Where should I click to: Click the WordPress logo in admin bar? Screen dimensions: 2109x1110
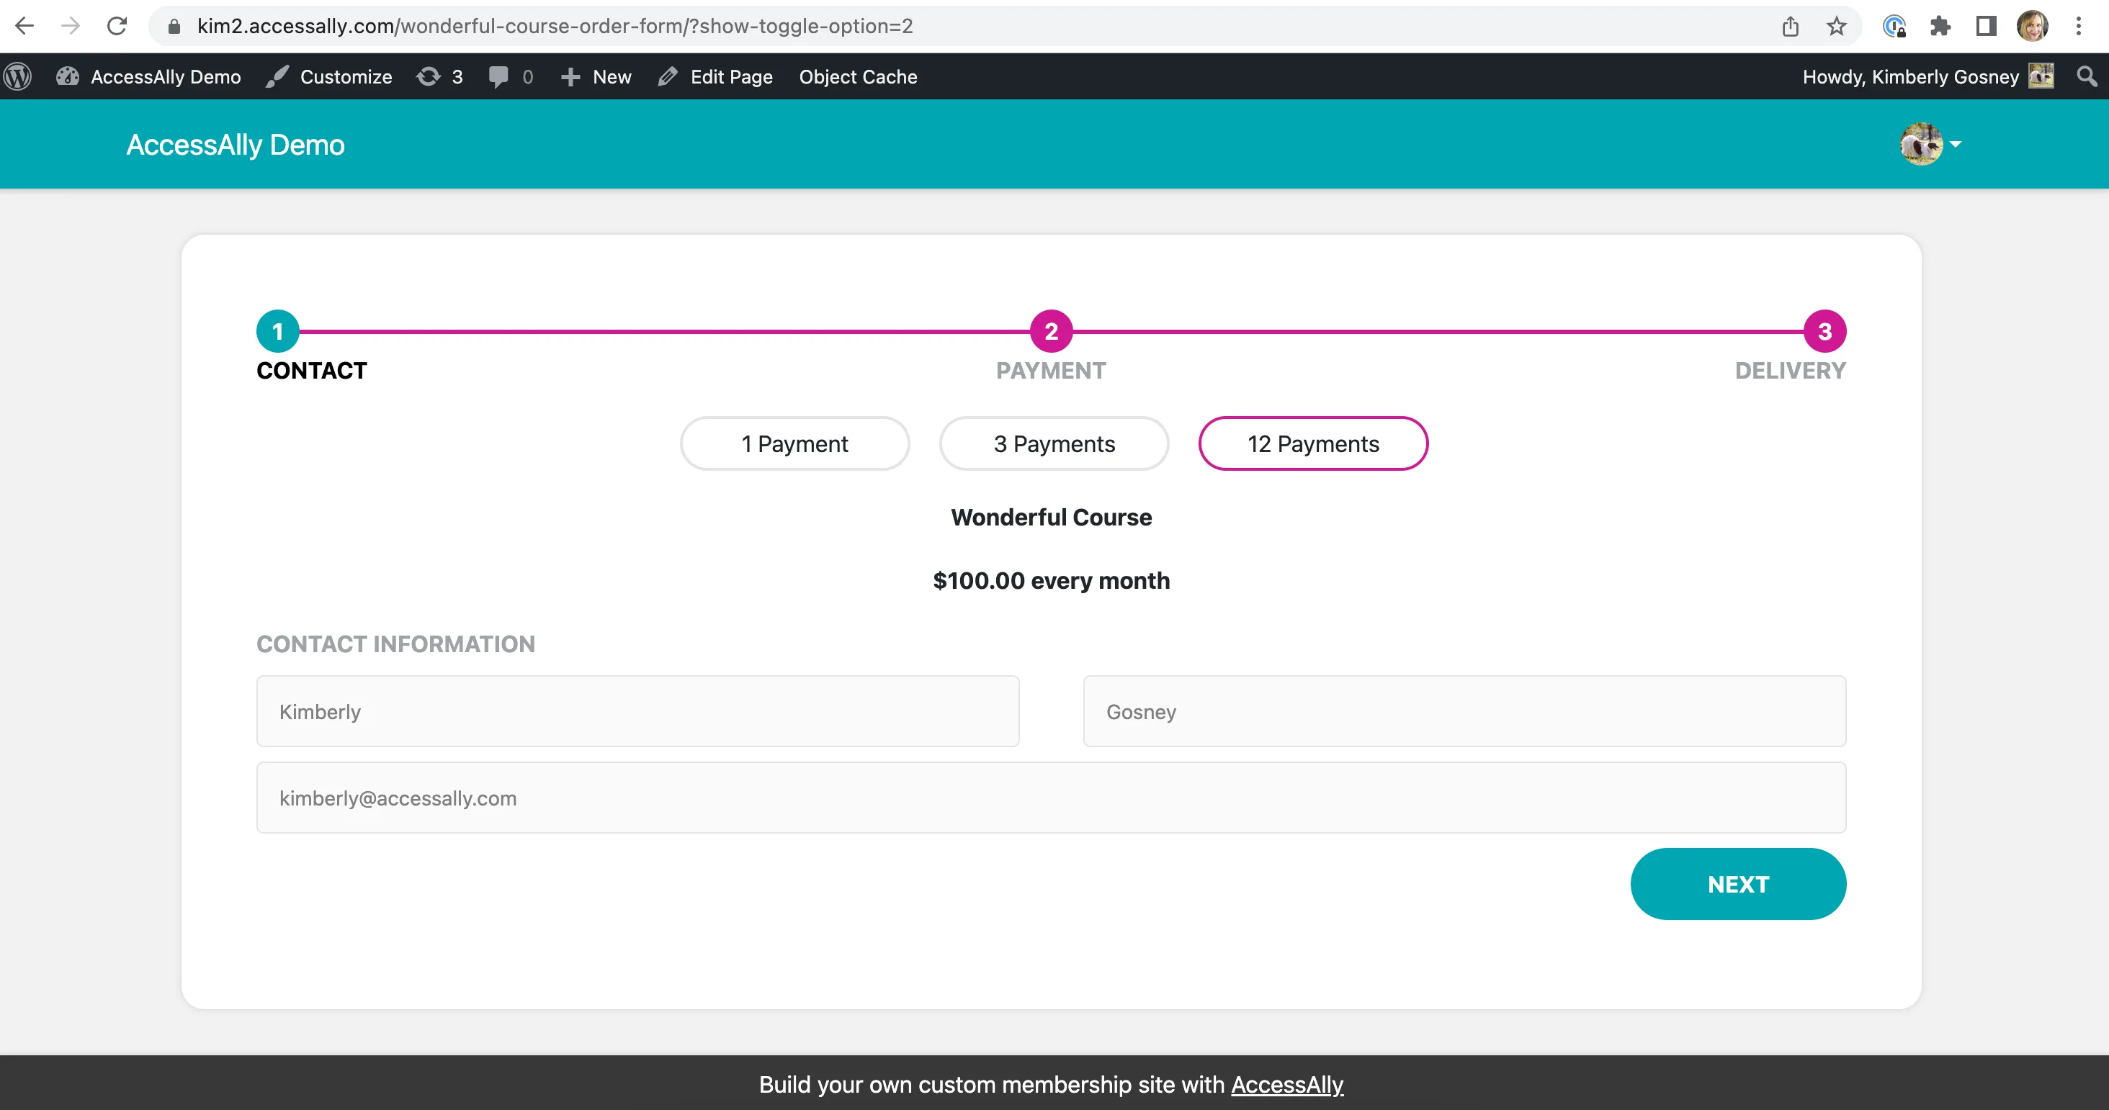(17, 76)
